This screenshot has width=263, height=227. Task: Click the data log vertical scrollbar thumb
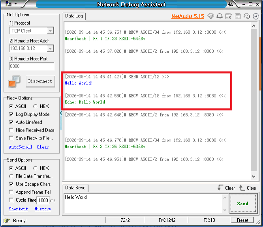click(x=254, y=100)
